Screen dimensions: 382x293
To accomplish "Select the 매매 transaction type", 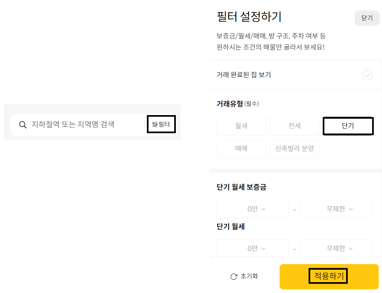I will pos(241,149).
